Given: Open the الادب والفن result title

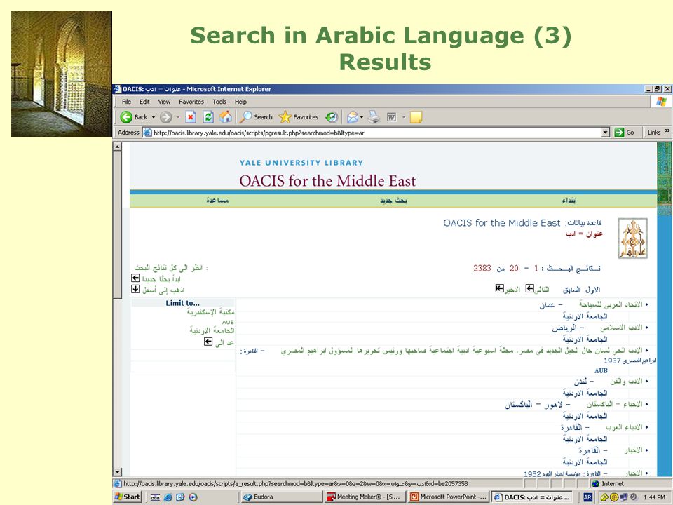Looking at the screenshot, I should pyautogui.click(x=626, y=382).
